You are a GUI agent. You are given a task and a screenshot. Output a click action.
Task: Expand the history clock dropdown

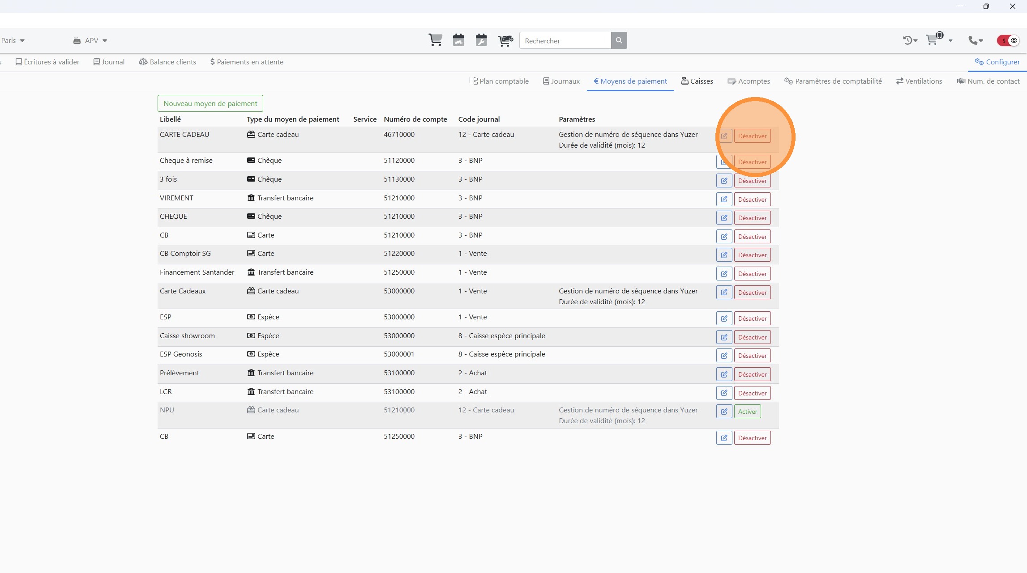point(910,40)
